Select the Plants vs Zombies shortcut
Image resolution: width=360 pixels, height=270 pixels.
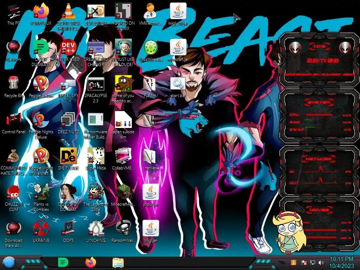click(x=41, y=192)
